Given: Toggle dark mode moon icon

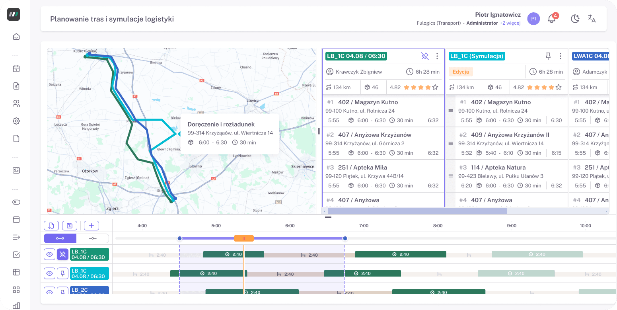Looking at the screenshot, I should pos(575,19).
